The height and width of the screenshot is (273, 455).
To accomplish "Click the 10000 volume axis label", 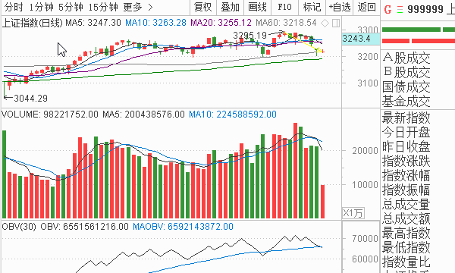I will tap(365, 185).
